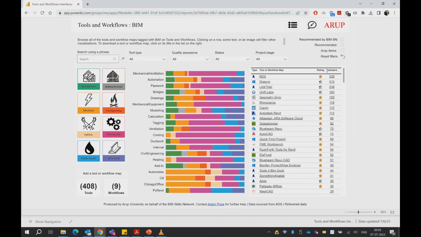Image resolution: width=421 pixels, height=237 pixels.
Task: Select the Fire Engineering flame tile
Action: 114,103
